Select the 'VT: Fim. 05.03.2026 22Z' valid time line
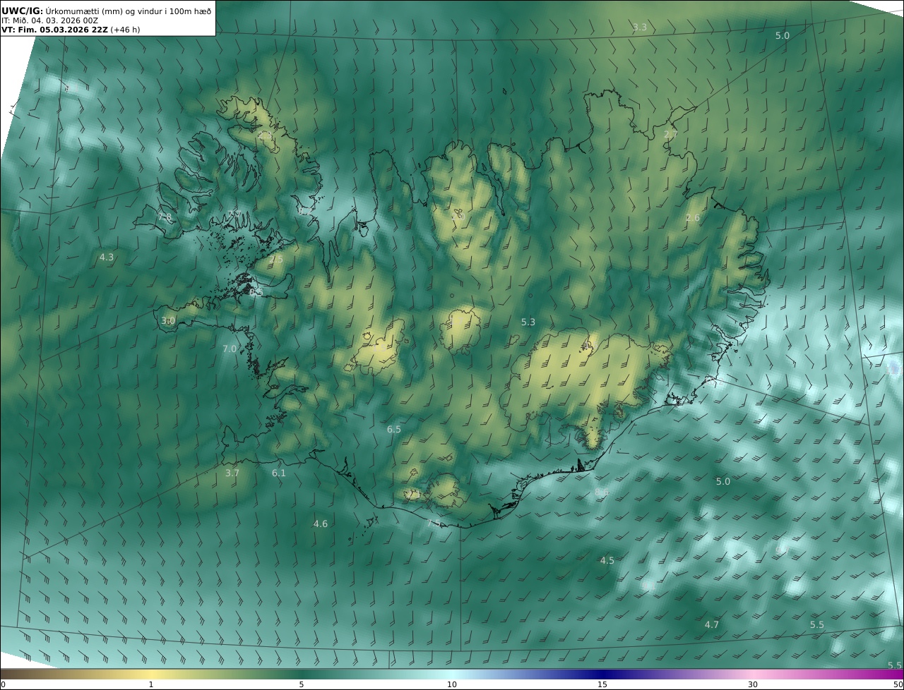 [54, 30]
